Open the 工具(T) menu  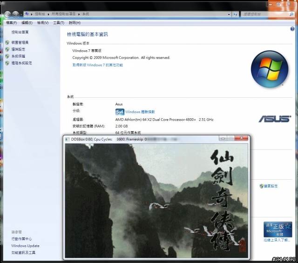coord(59,23)
